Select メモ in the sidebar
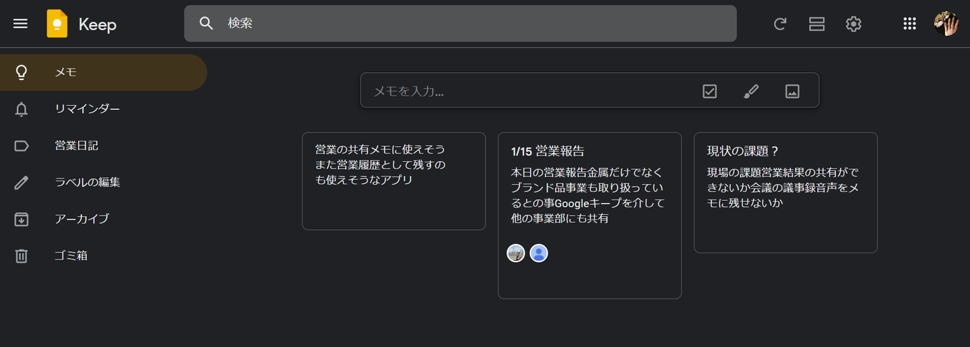The width and height of the screenshot is (970, 347). (66, 72)
